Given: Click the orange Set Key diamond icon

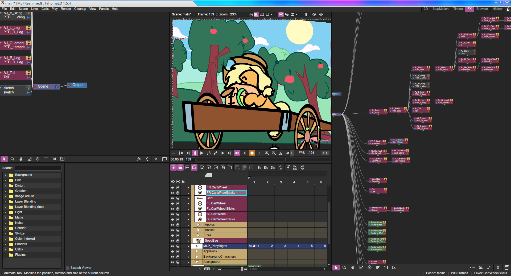Looking at the screenshot, I should pyautogui.click(x=252, y=153).
